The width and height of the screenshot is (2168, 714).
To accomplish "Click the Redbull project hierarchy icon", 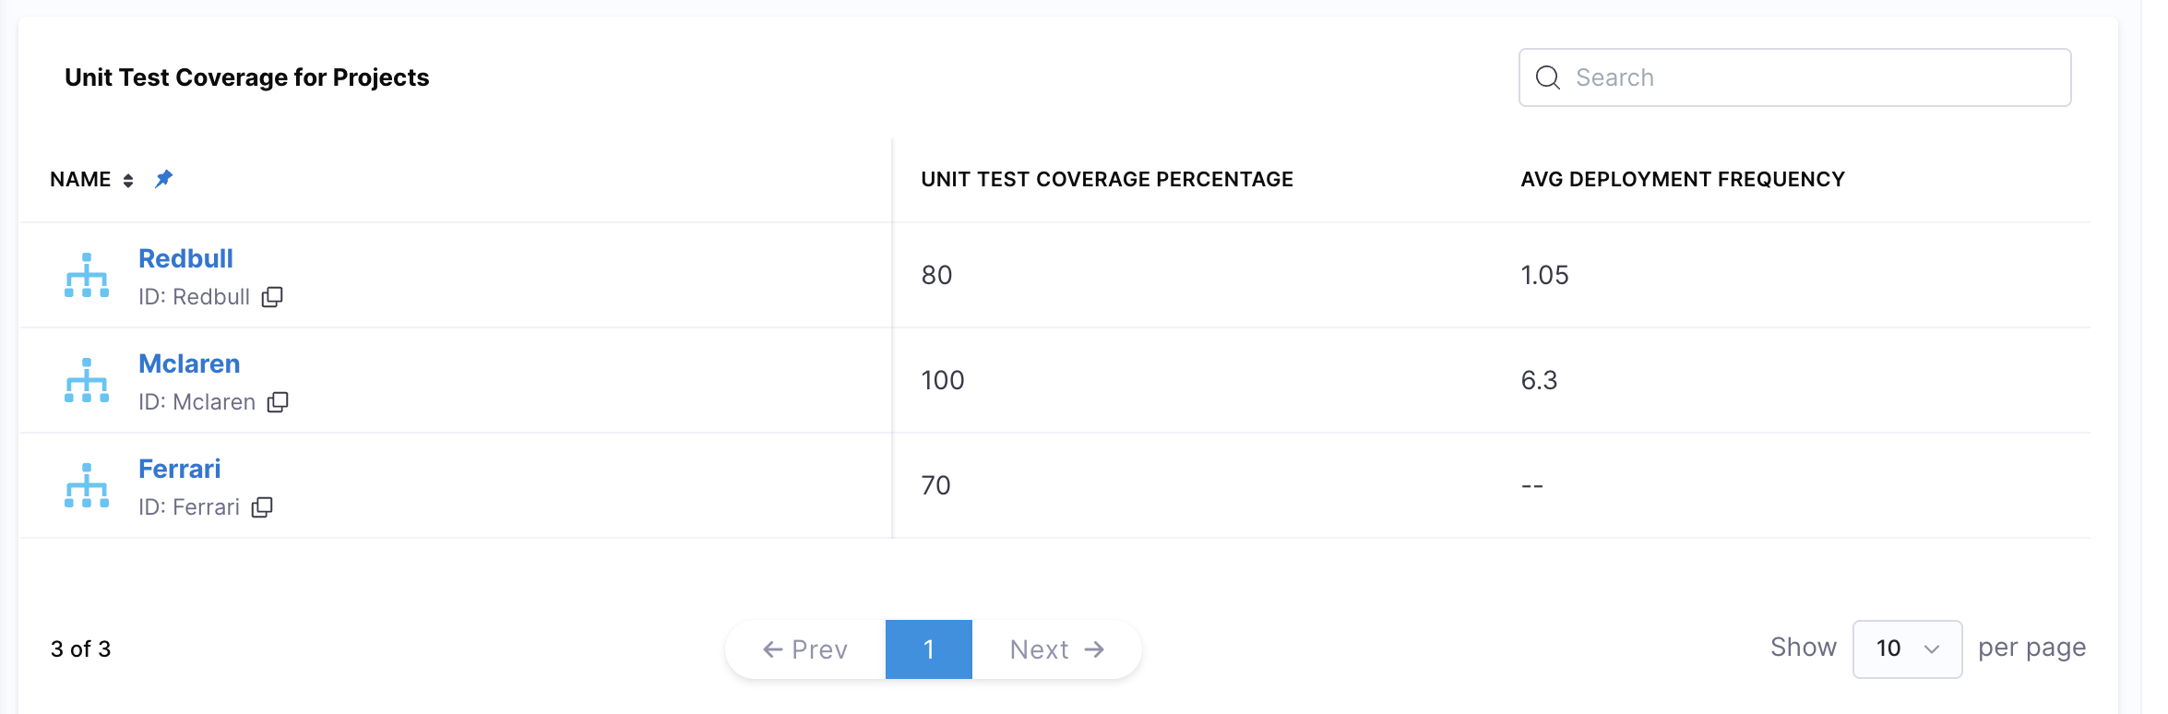I will [86, 275].
